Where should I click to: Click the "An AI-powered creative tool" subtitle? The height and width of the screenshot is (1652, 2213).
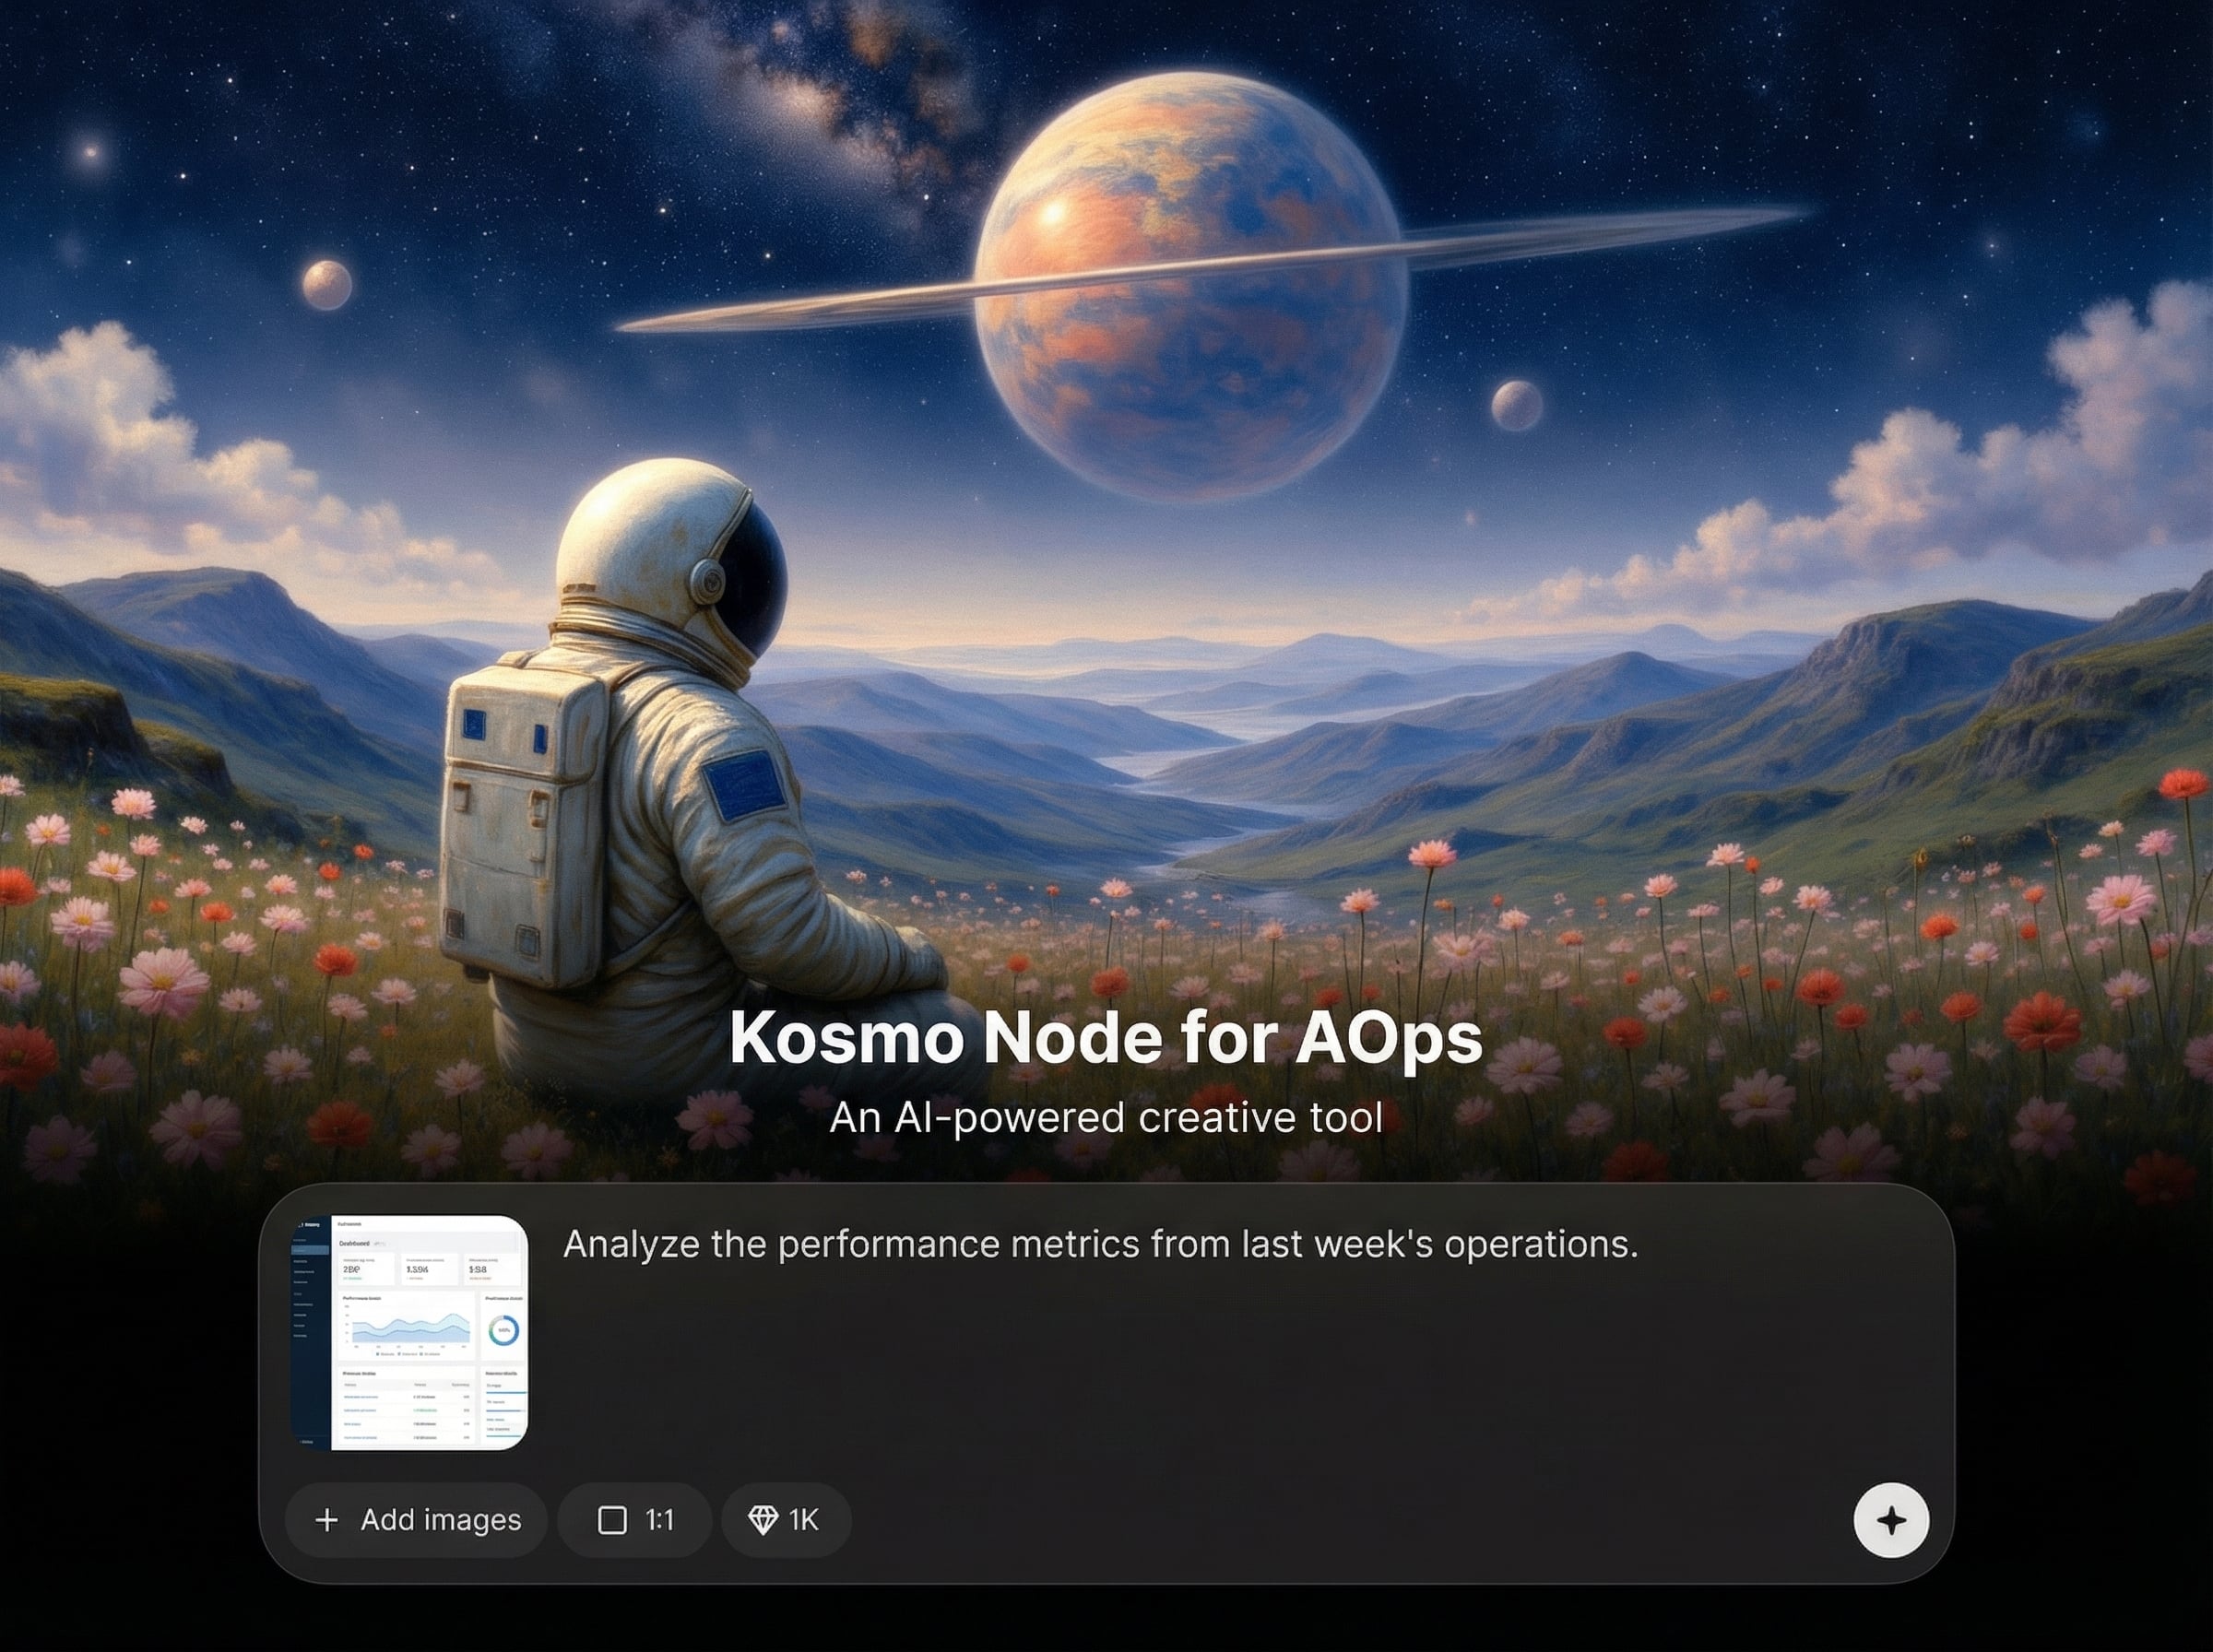pos(1106,1118)
